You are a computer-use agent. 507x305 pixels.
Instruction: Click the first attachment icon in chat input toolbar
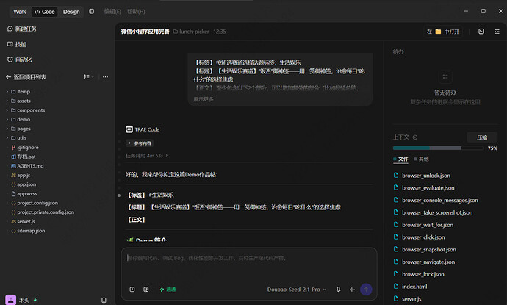pyautogui.click(x=132, y=290)
